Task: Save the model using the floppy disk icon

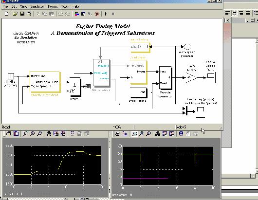Action: click(22, 14)
